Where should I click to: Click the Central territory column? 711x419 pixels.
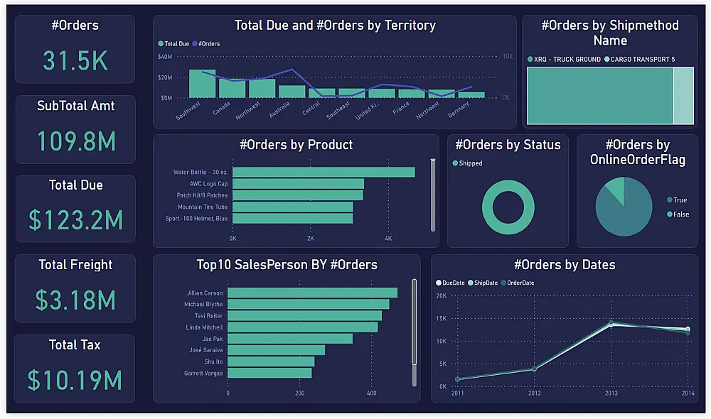point(322,93)
